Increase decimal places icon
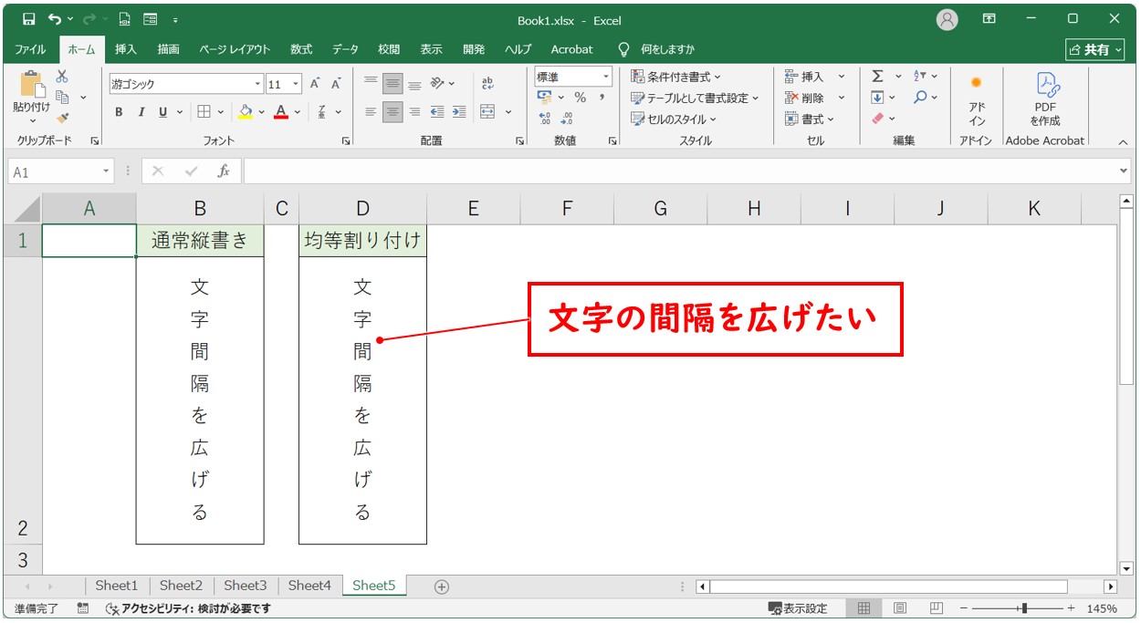Image resolution: width=1141 pixels, height=623 pixels. tap(545, 119)
